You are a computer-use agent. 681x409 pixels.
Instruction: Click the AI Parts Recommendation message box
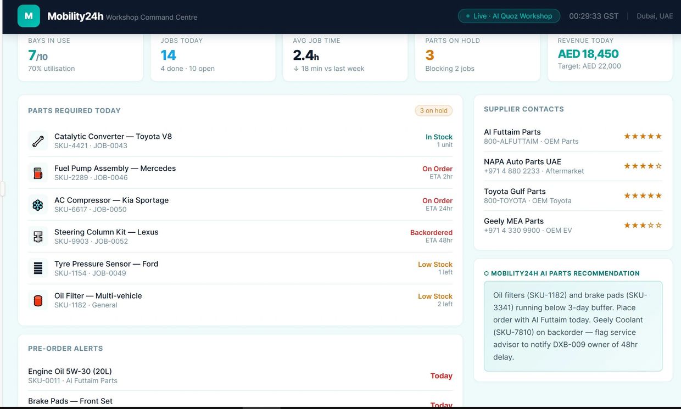coord(573,326)
